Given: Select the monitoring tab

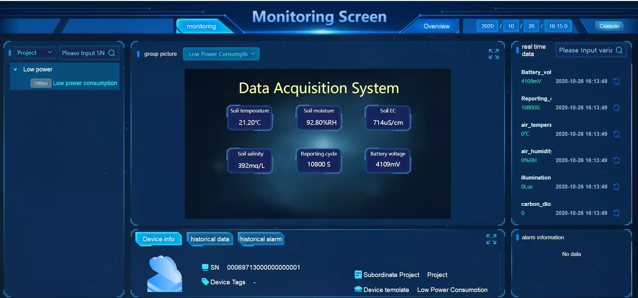Looking at the screenshot, I should (x=201, y=26).
